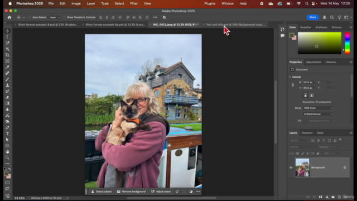Click Adjust colors button

point(161,192)
